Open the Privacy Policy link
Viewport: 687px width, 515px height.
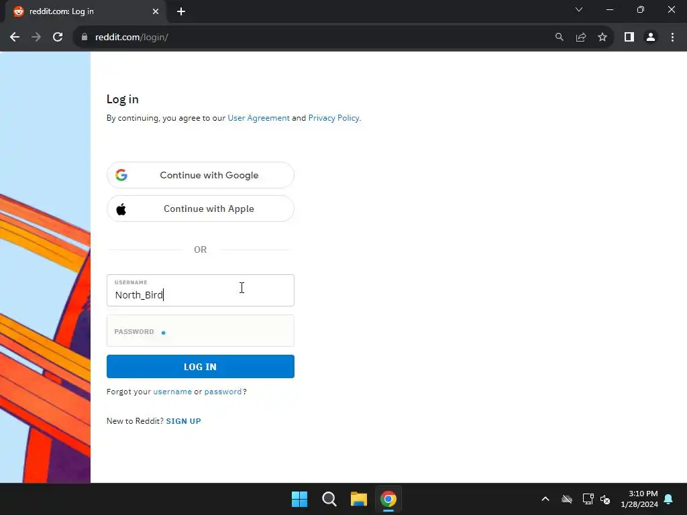(333, 118)
